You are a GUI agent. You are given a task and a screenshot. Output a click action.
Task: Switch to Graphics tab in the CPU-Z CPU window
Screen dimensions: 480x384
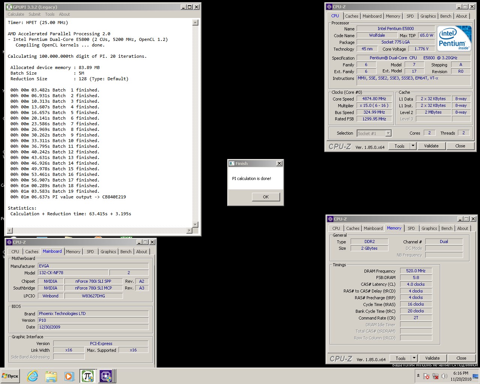click(428, 16)
